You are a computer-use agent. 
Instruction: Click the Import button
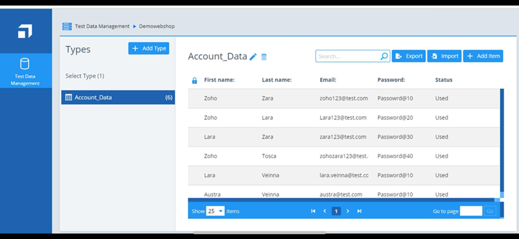coord(444,56)
